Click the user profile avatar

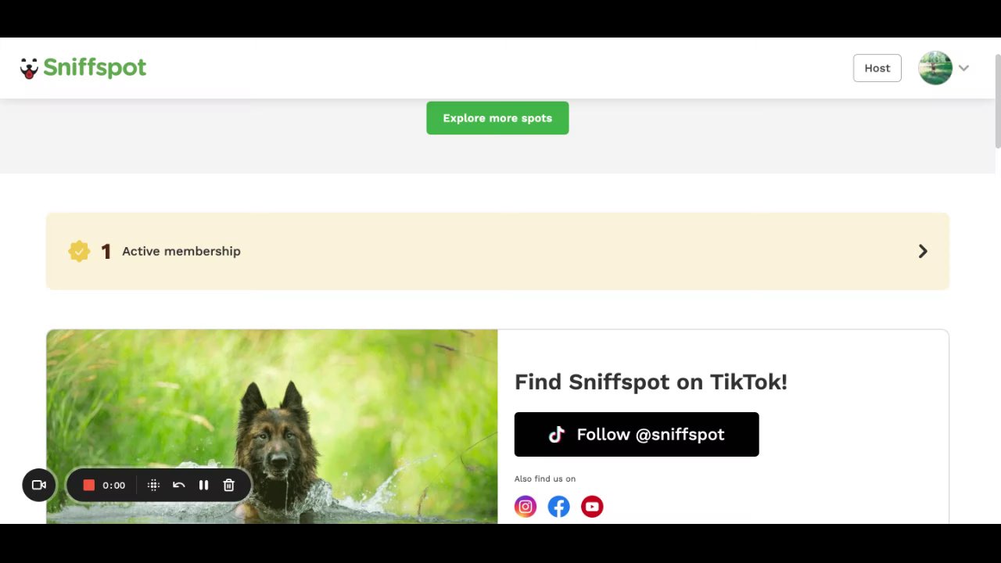935,68
